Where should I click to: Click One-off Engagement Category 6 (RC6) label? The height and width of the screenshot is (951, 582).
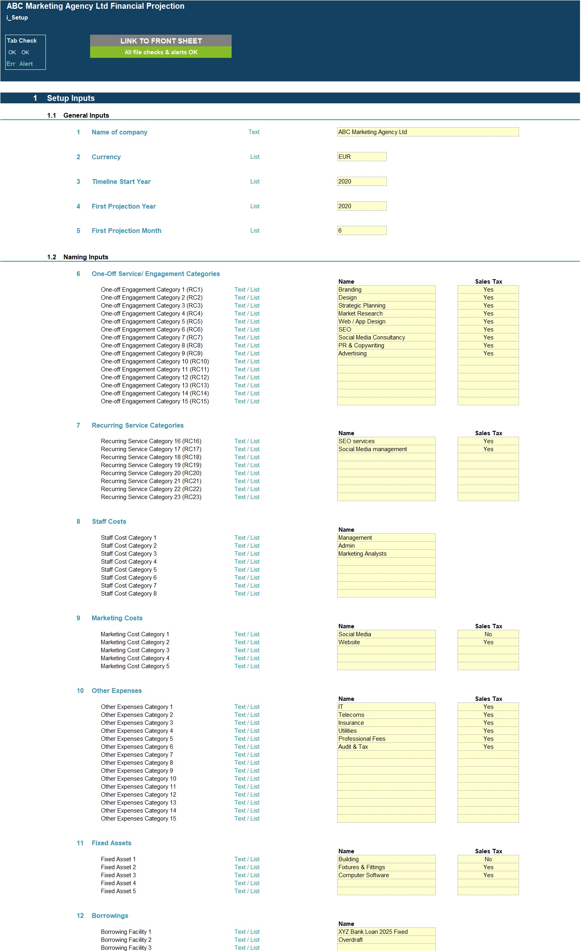coord(151,329)
